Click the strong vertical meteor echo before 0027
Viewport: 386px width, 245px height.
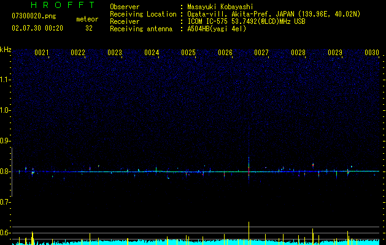pyautogui.click(x=249, y=170)
